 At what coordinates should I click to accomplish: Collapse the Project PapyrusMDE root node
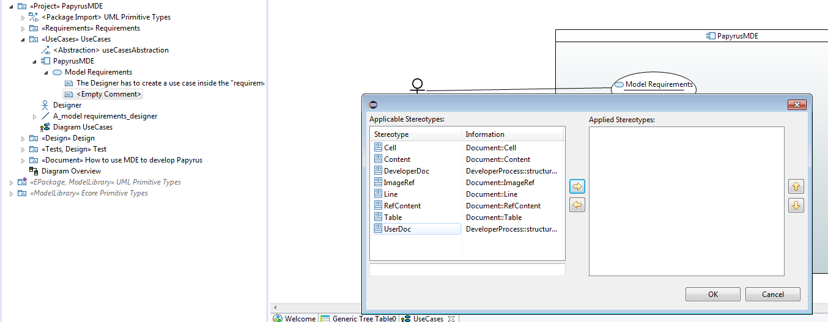tap(12, 6)
